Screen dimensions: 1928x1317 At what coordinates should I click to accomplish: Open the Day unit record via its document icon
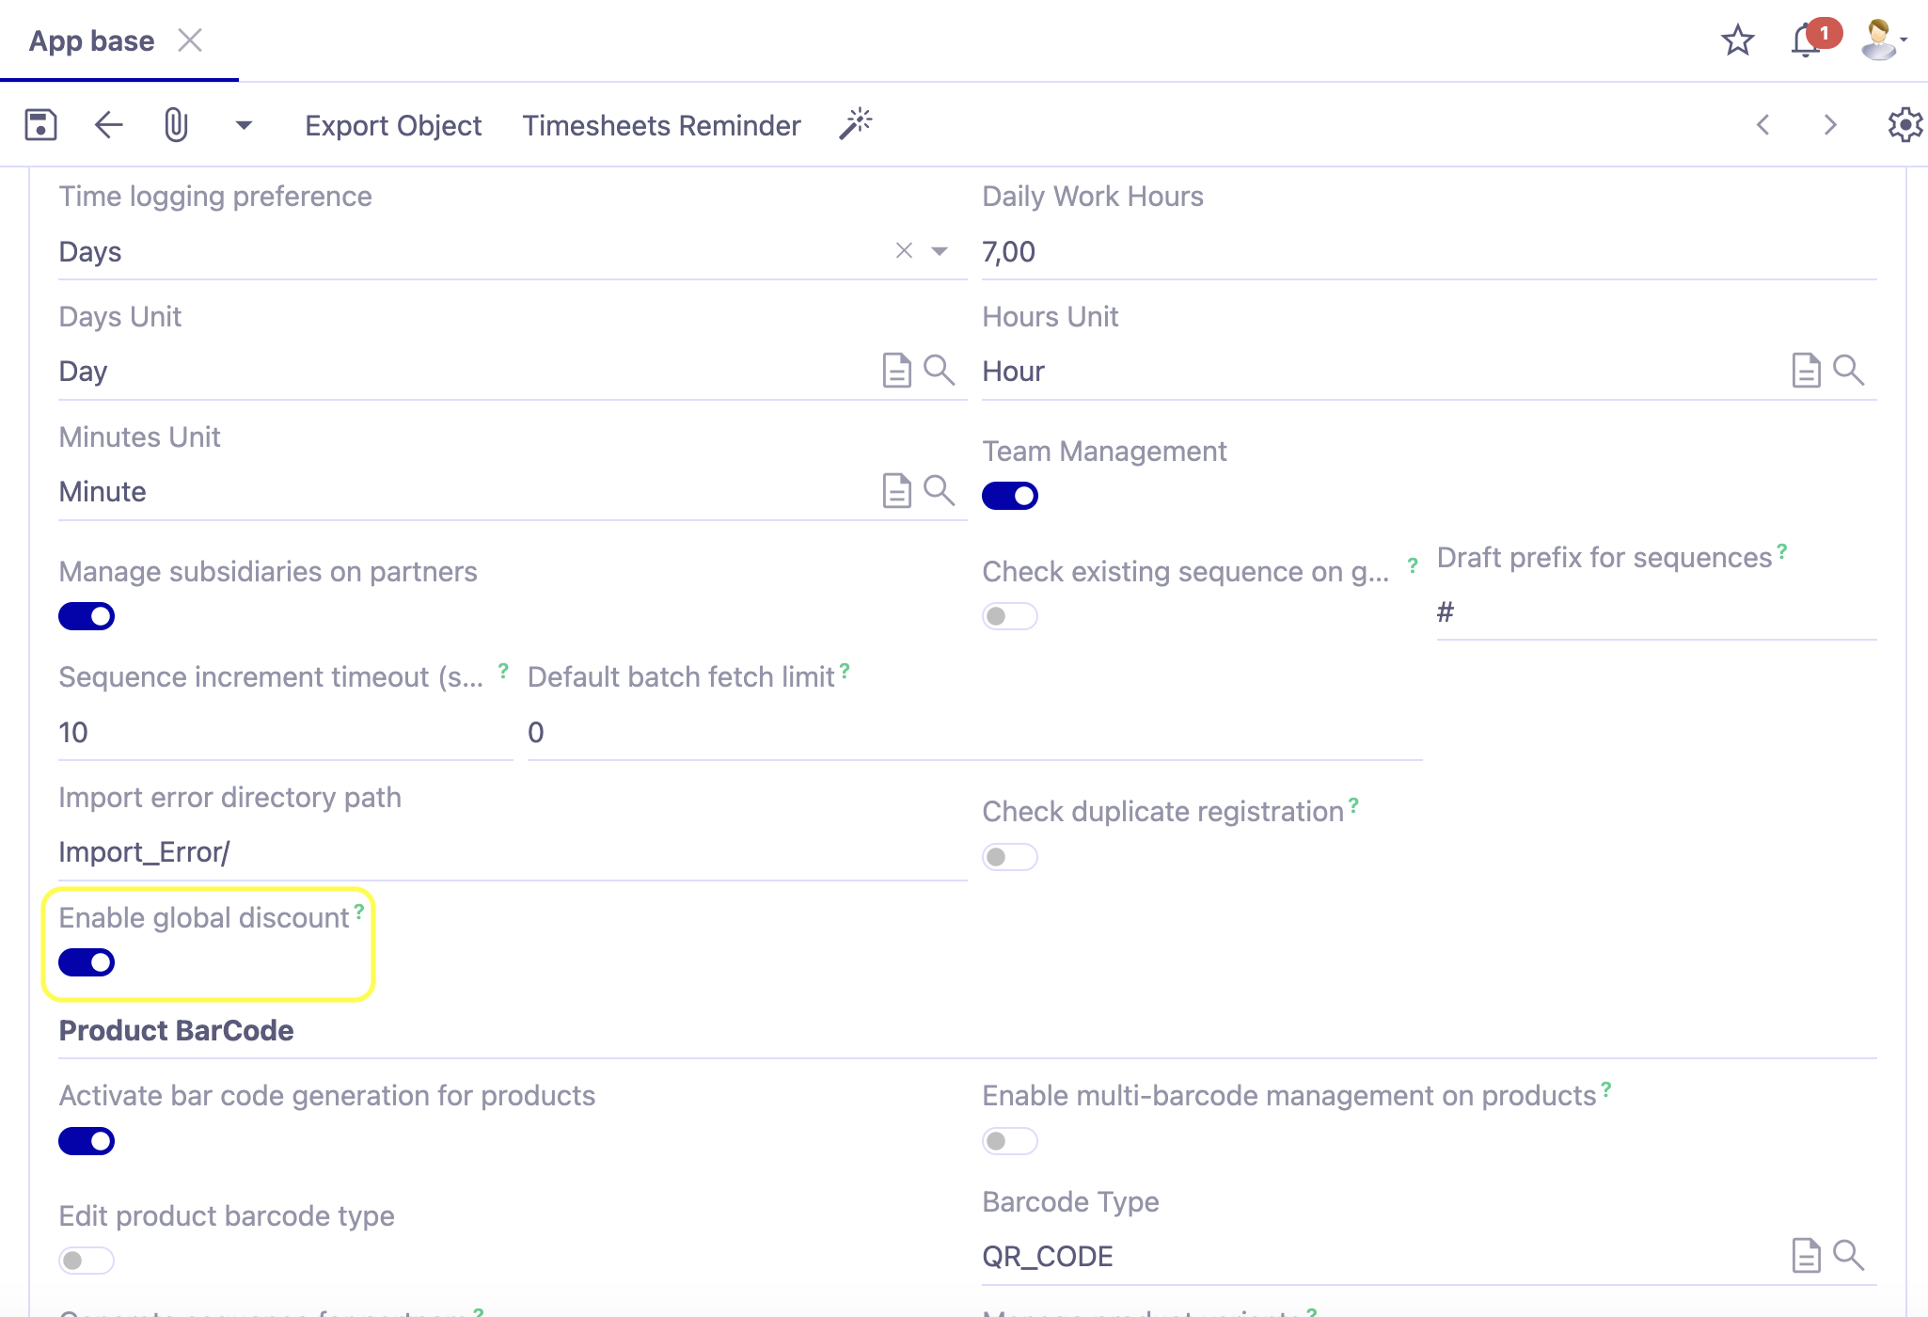pyautogui.click(x=897, y=371)
